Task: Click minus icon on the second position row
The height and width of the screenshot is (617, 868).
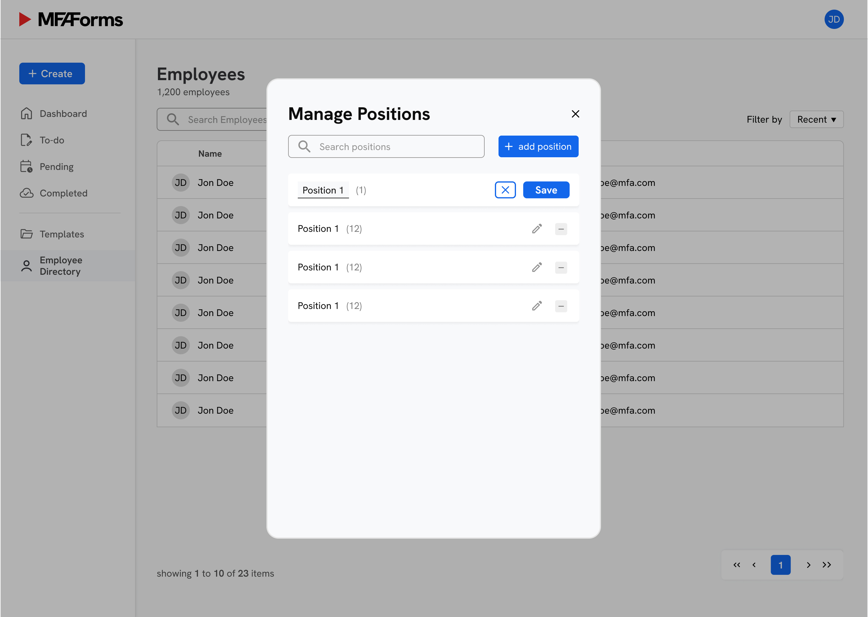Action: (561, 229)
